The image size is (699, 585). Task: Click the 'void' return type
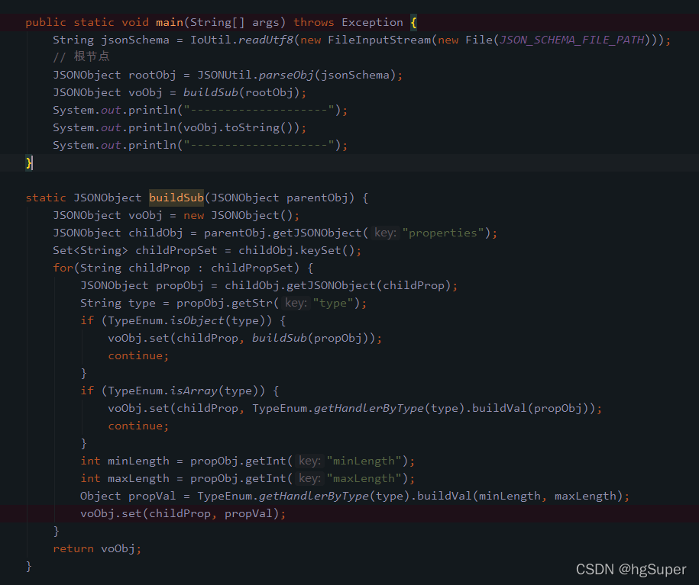[x=135, y=22]
